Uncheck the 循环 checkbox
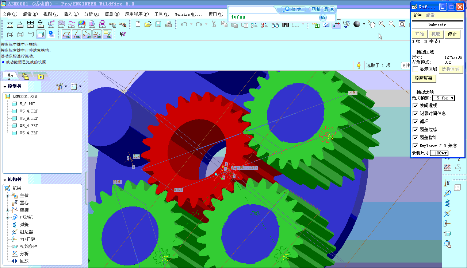 click(415, 121)
